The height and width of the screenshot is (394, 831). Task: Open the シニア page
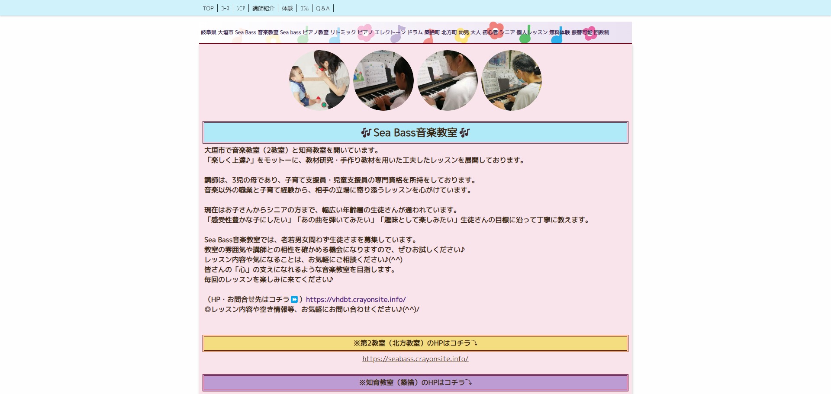[x=240, y=8]
